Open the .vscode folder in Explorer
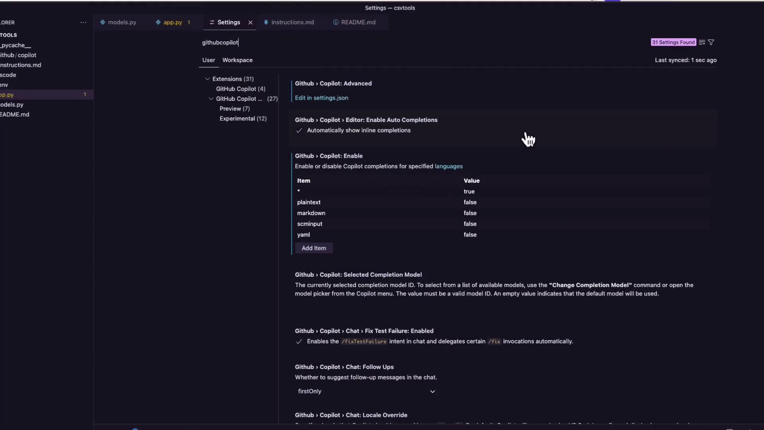Image resolution: width=764 pixels, height=430 pixels. [47, 75]
